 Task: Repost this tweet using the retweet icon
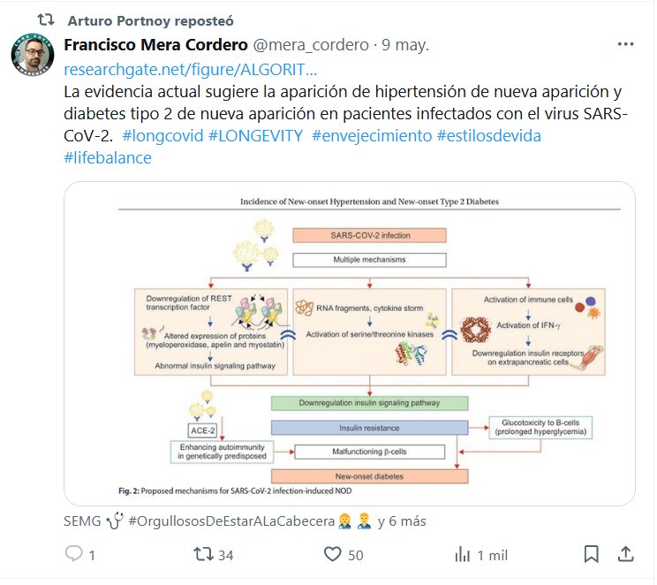[x=203, y=555]
